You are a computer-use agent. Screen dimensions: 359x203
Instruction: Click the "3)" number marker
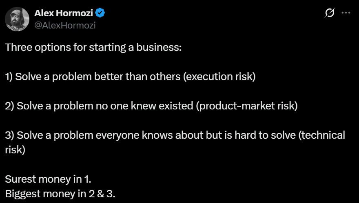[x=9, y=135]
